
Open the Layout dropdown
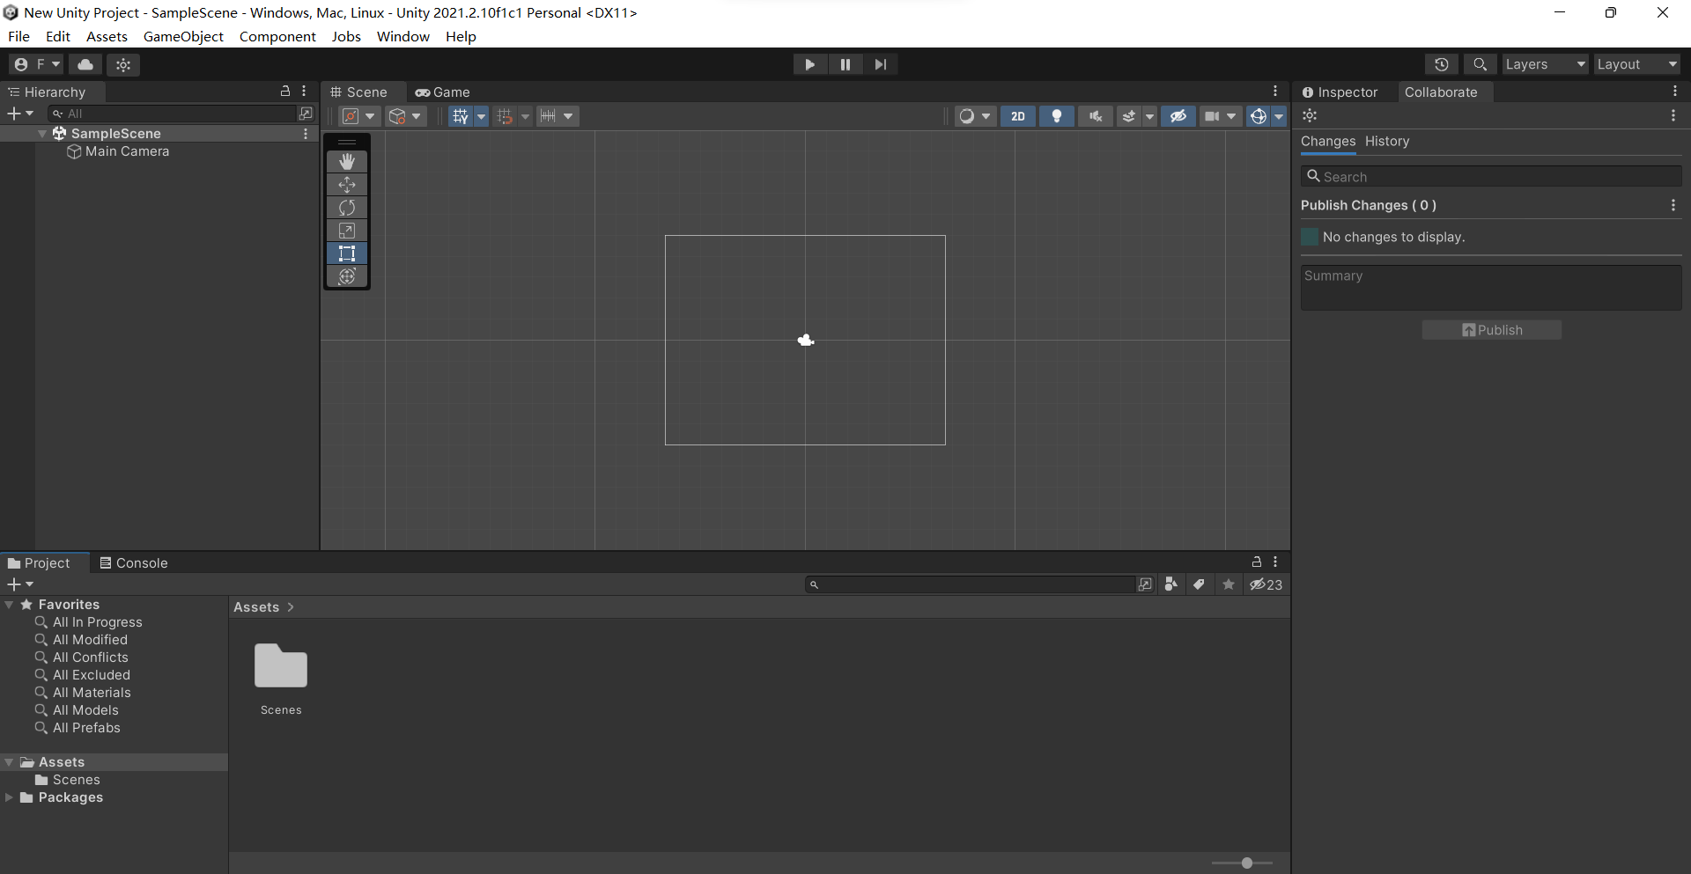pyautogui.click(x=1636, y=64)
